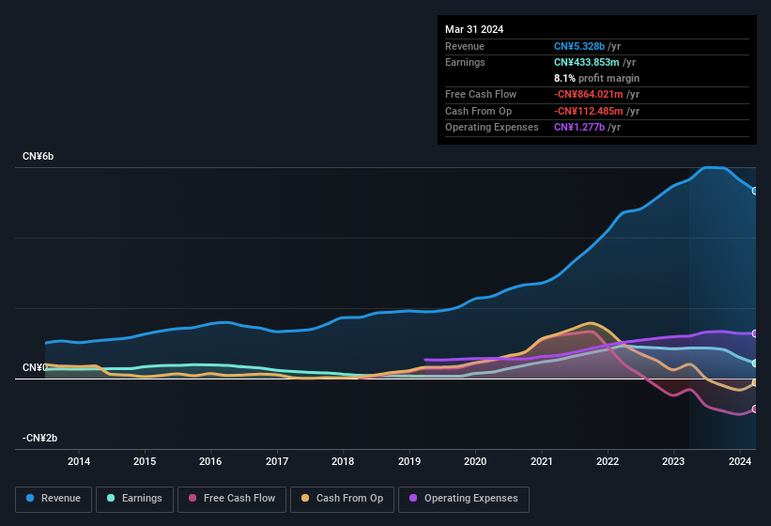
Task: Click the teal Earnings endpoint marker
Action: [x=755, y=364]
